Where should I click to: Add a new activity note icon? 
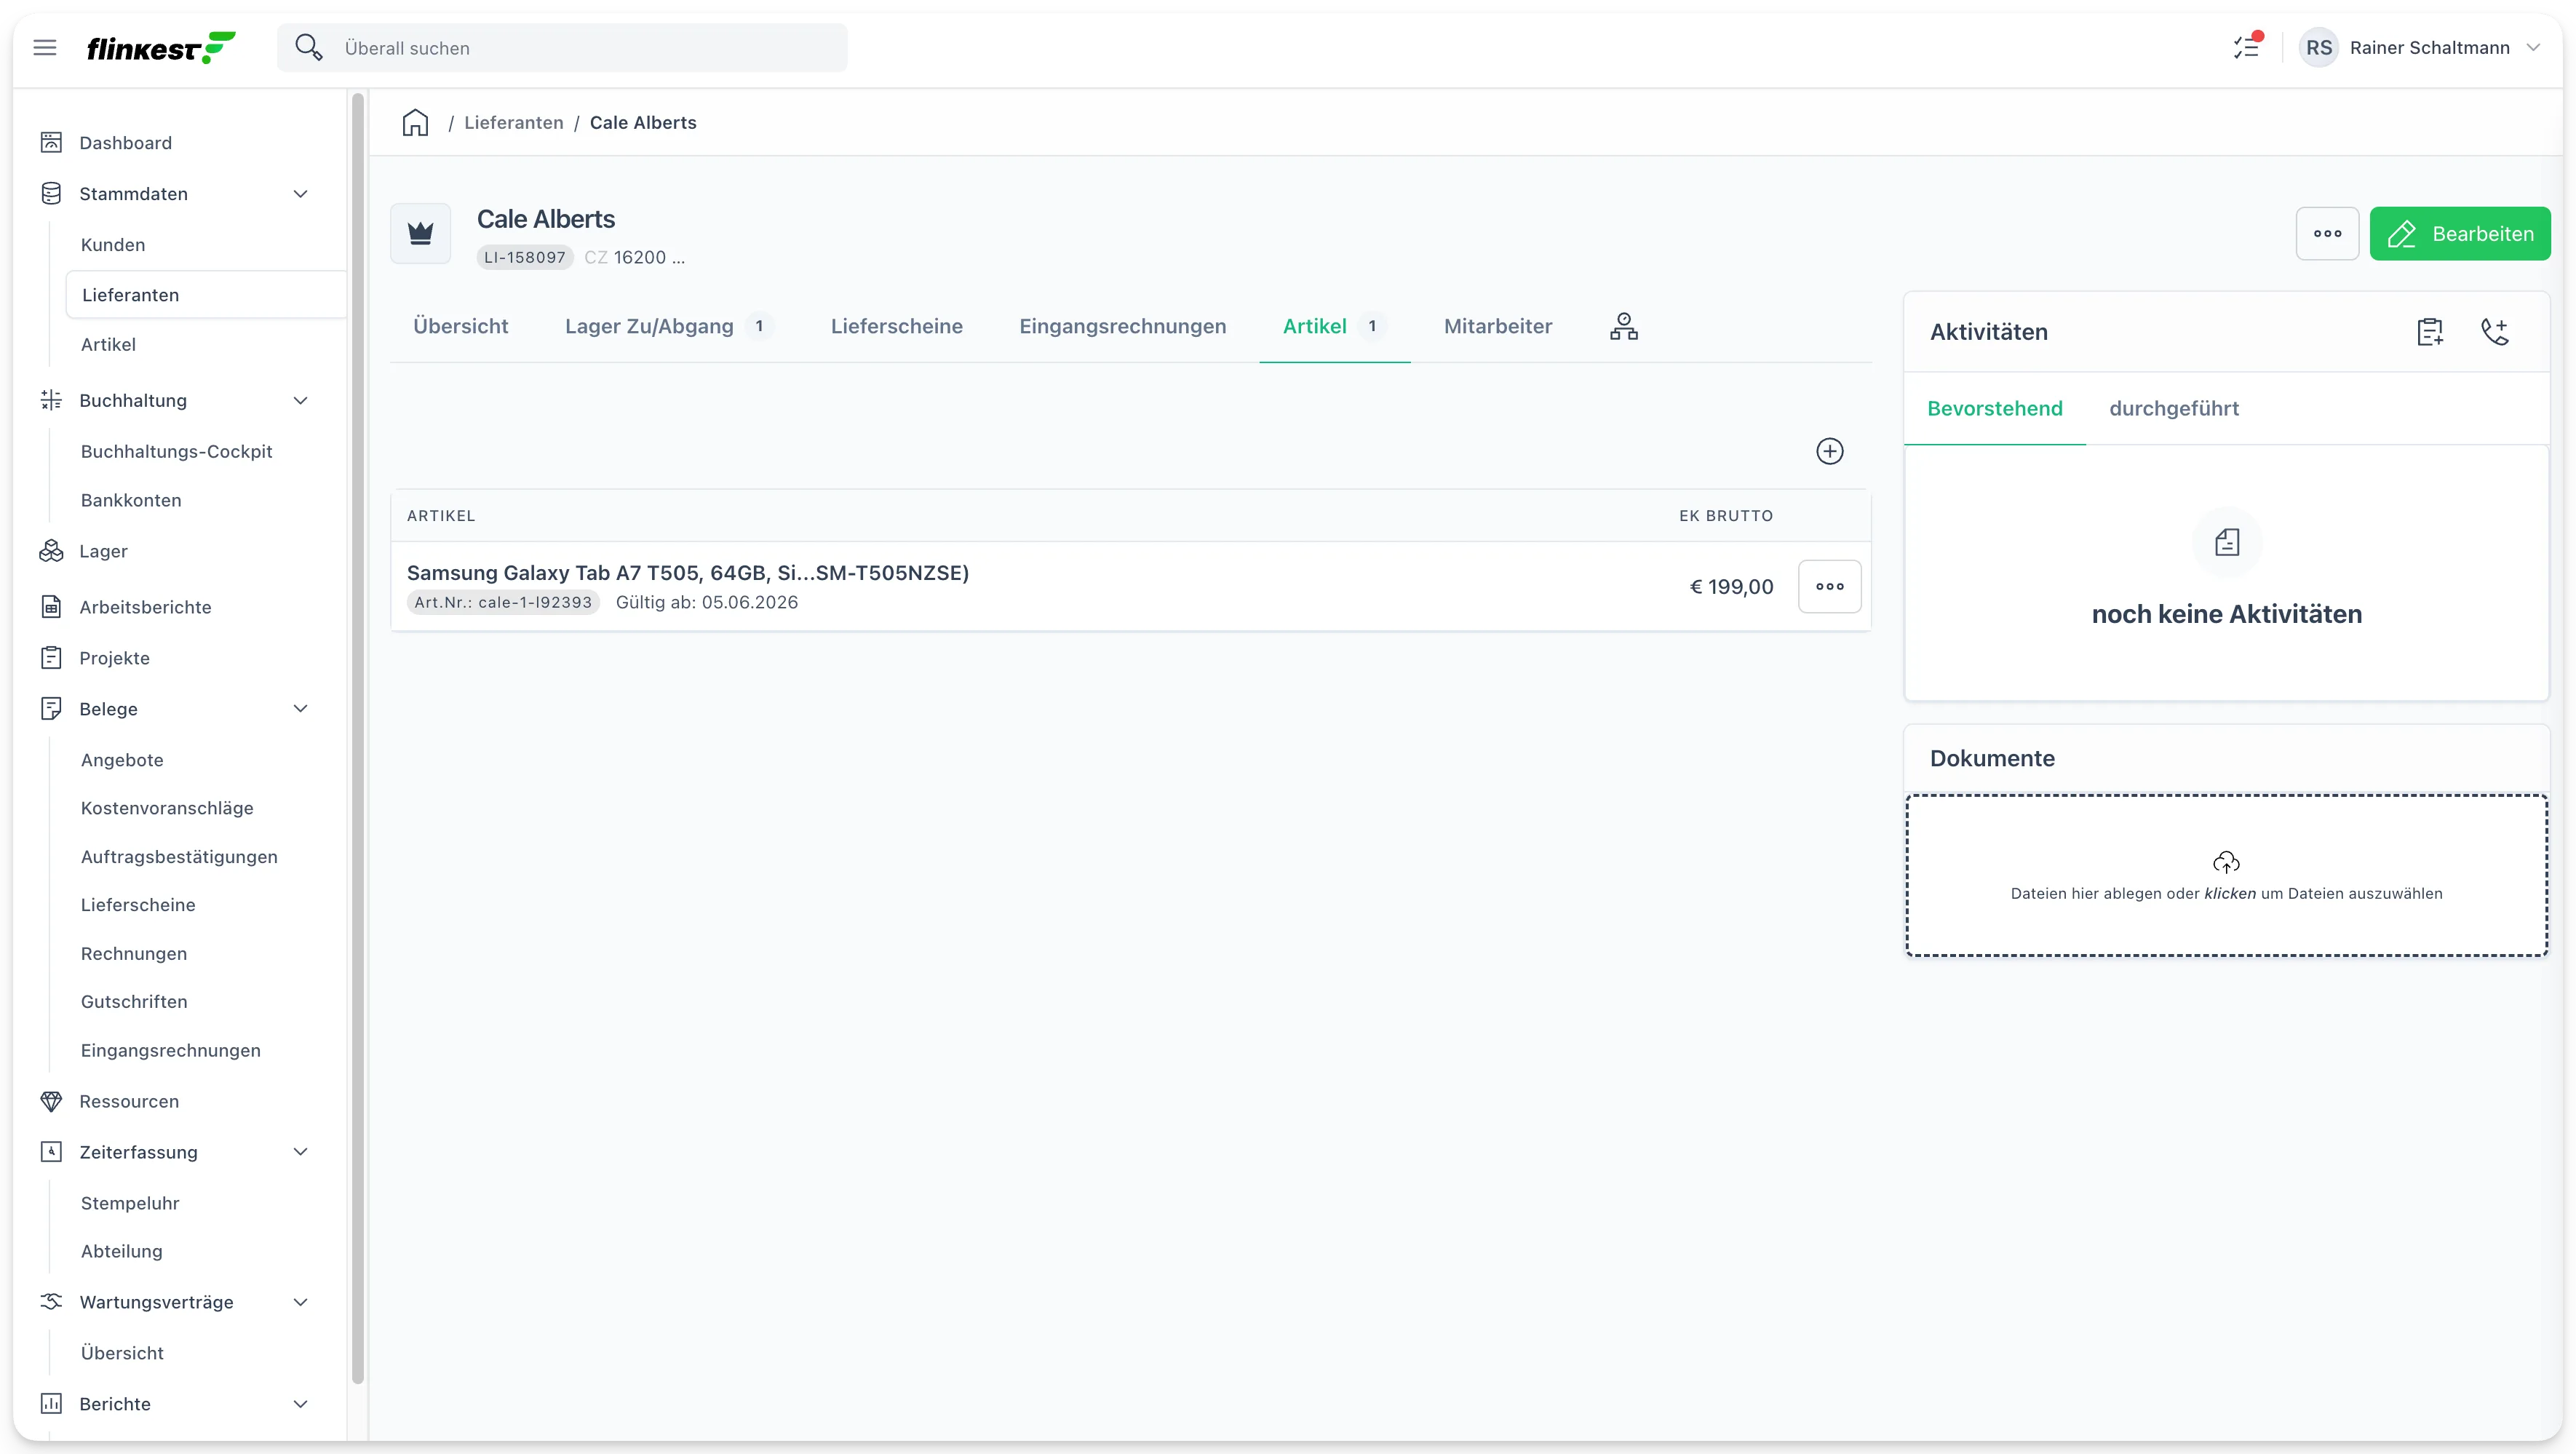2429,332
